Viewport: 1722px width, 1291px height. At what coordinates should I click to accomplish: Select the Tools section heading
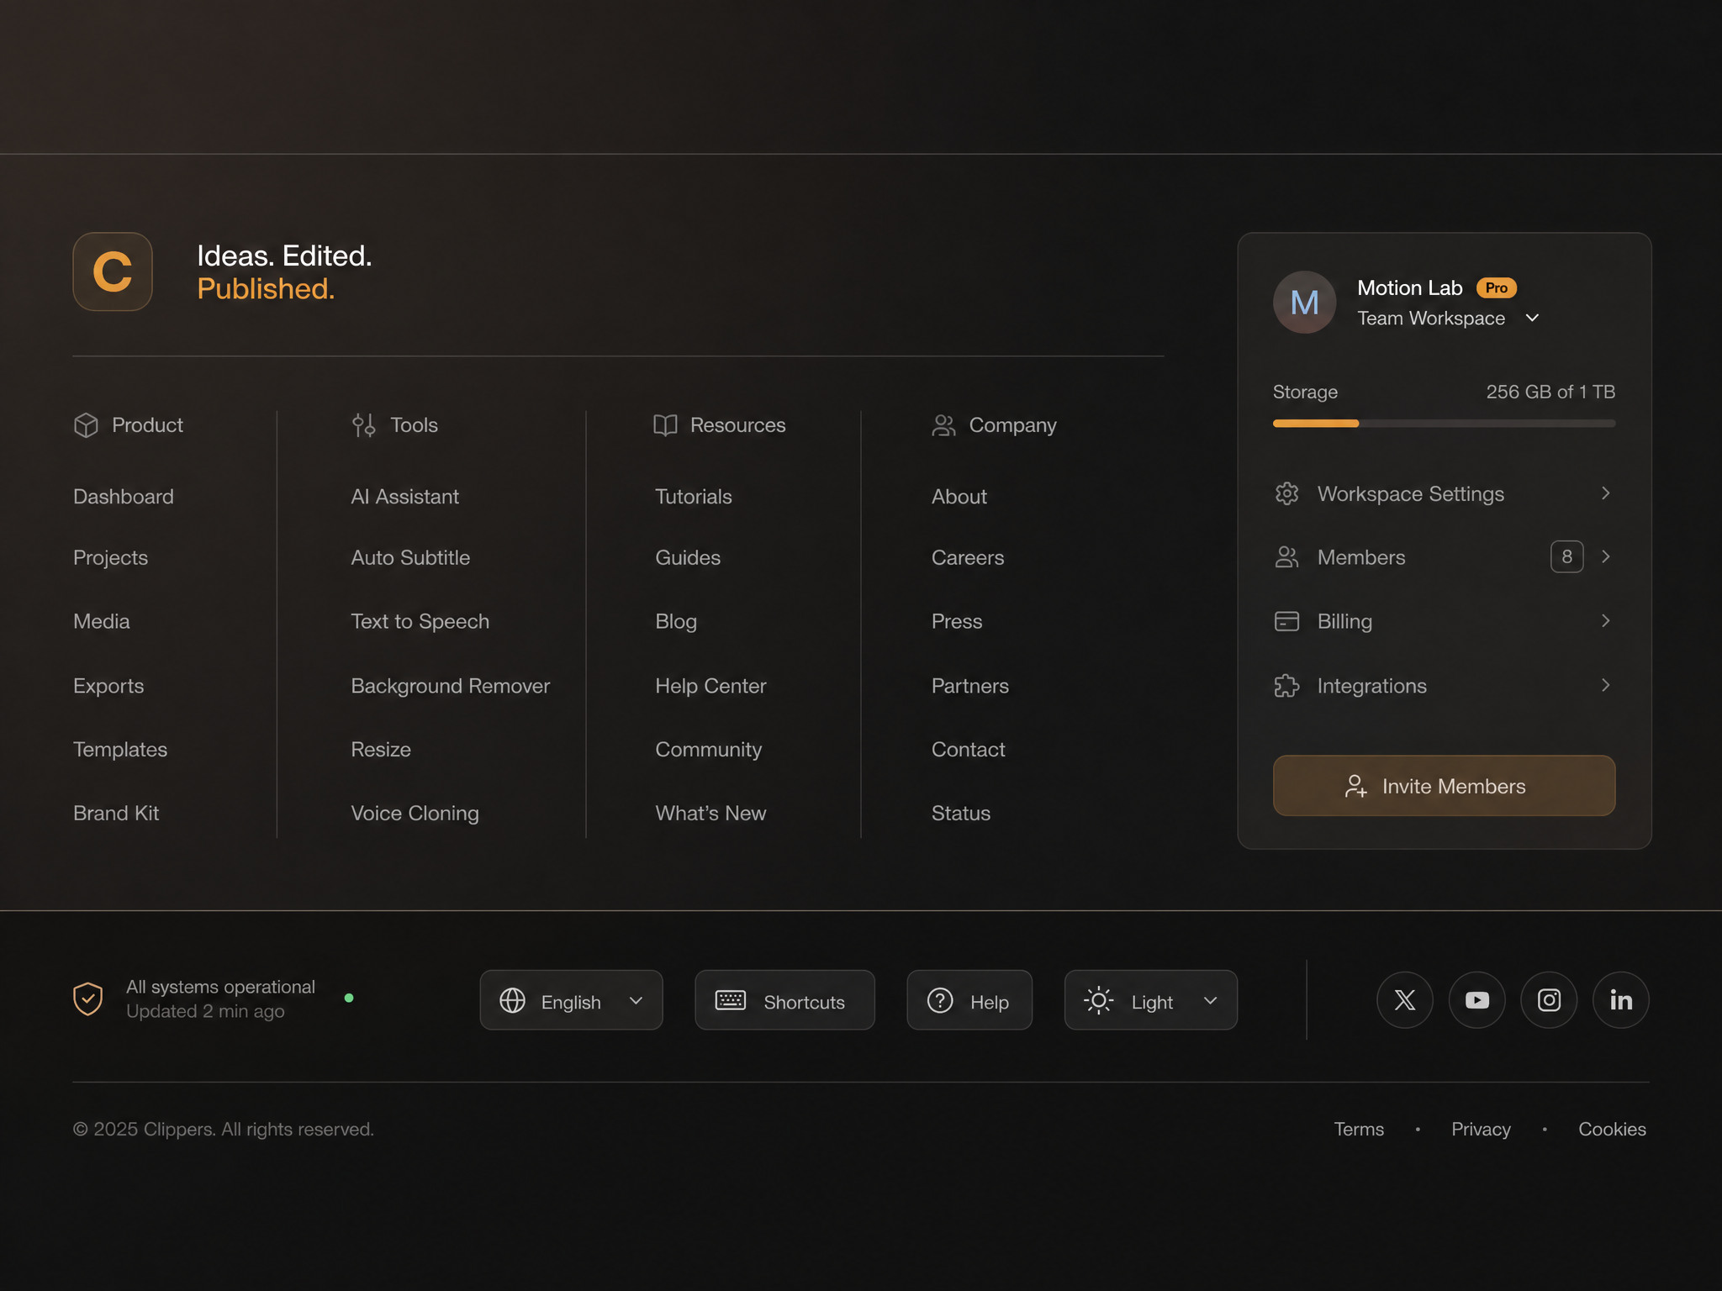414,425
